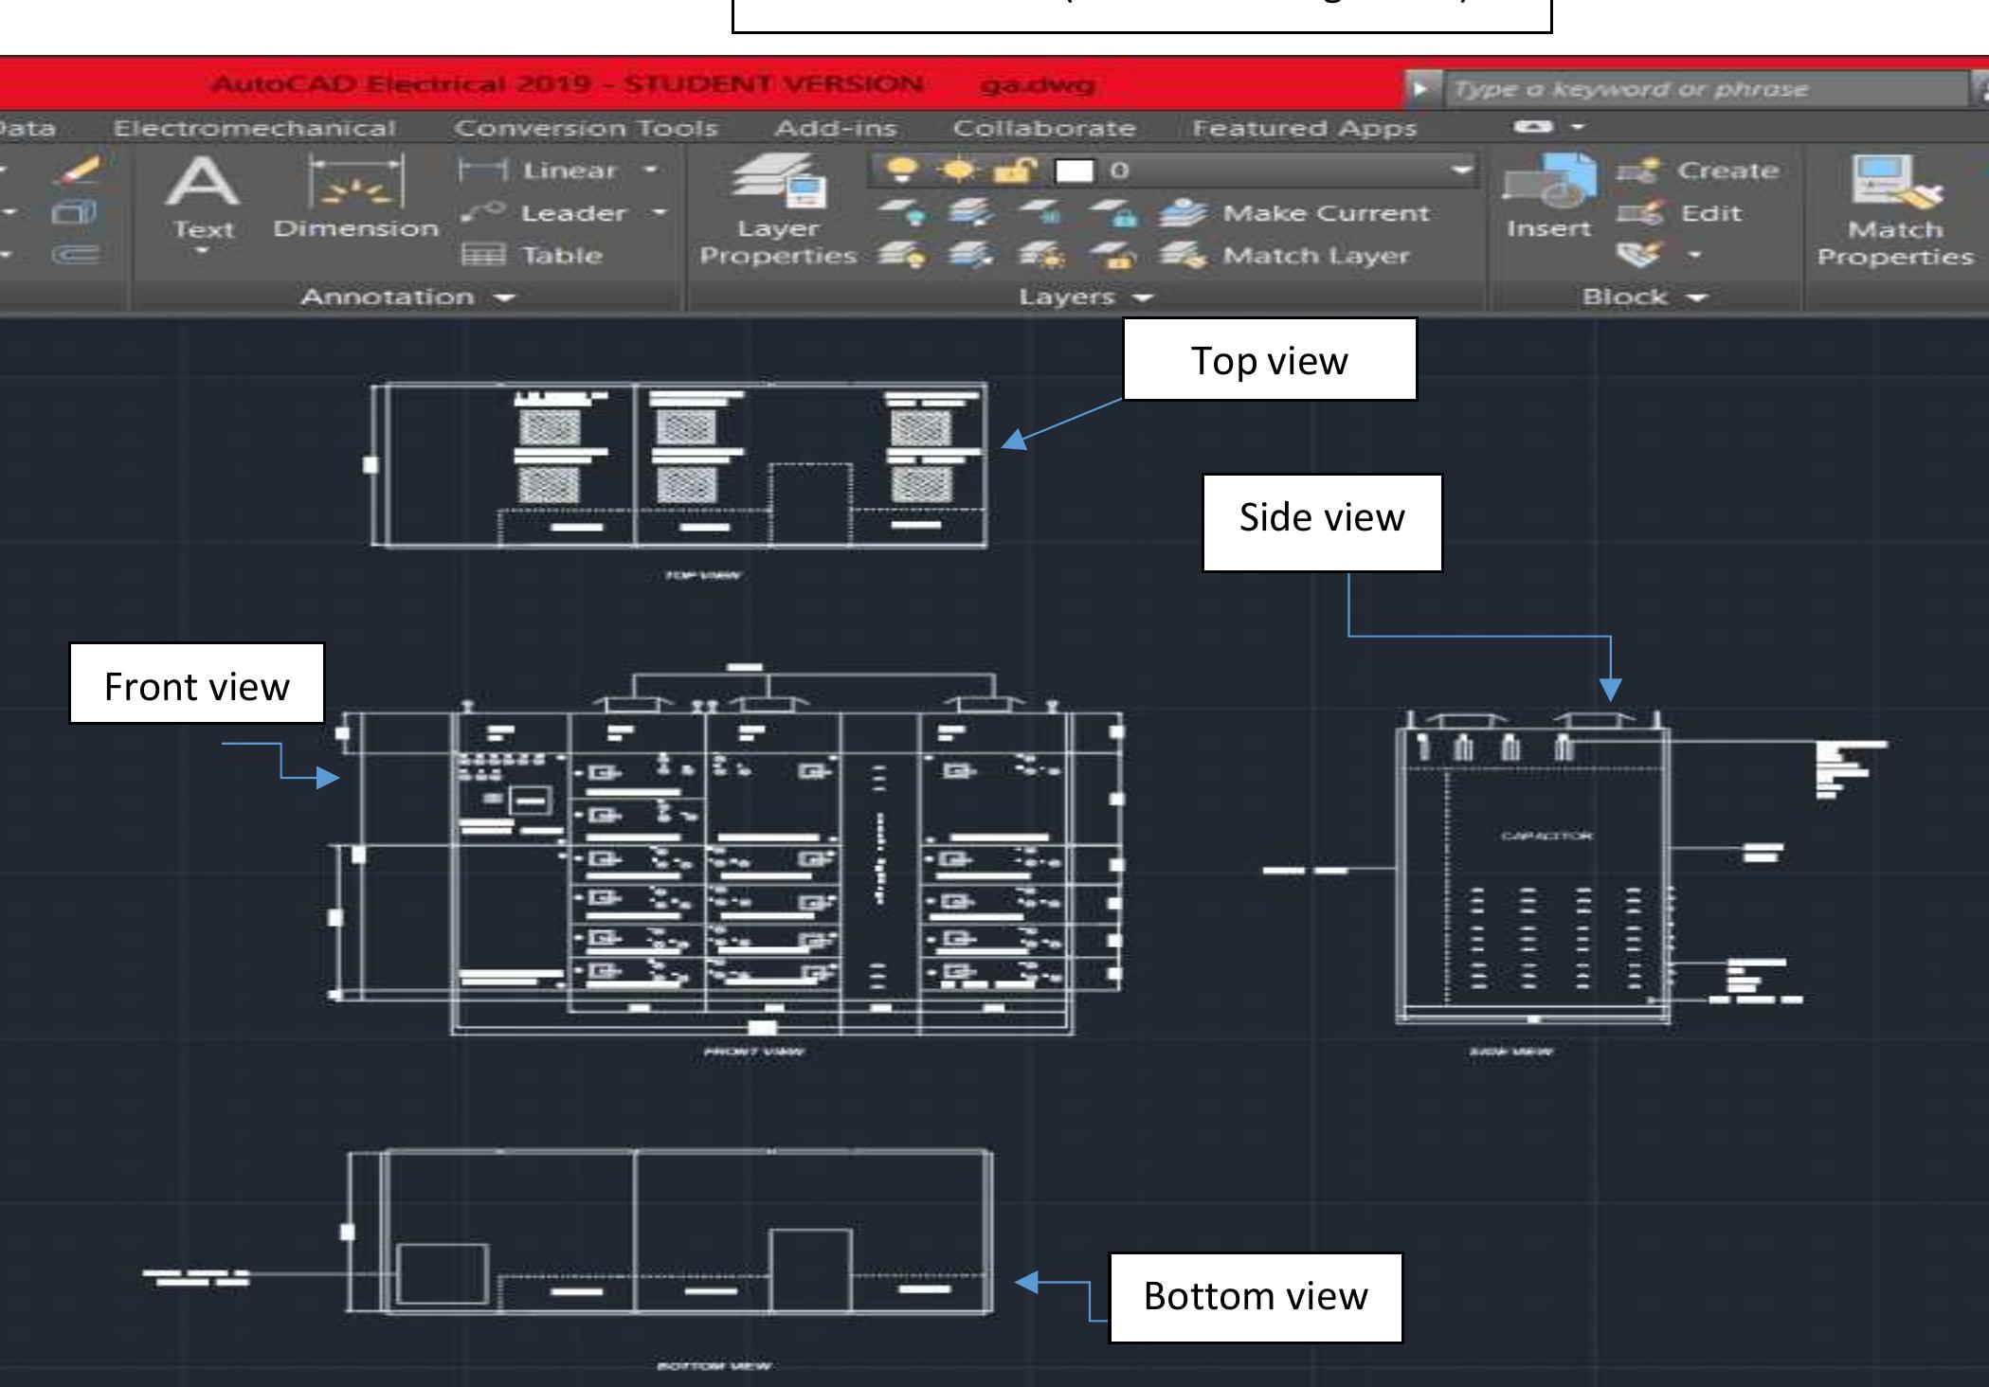Open the Add-ins tab

[835, 128]
